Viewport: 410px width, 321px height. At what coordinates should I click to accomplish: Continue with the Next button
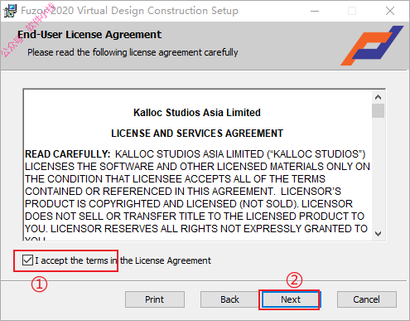(x=291, y=299)
